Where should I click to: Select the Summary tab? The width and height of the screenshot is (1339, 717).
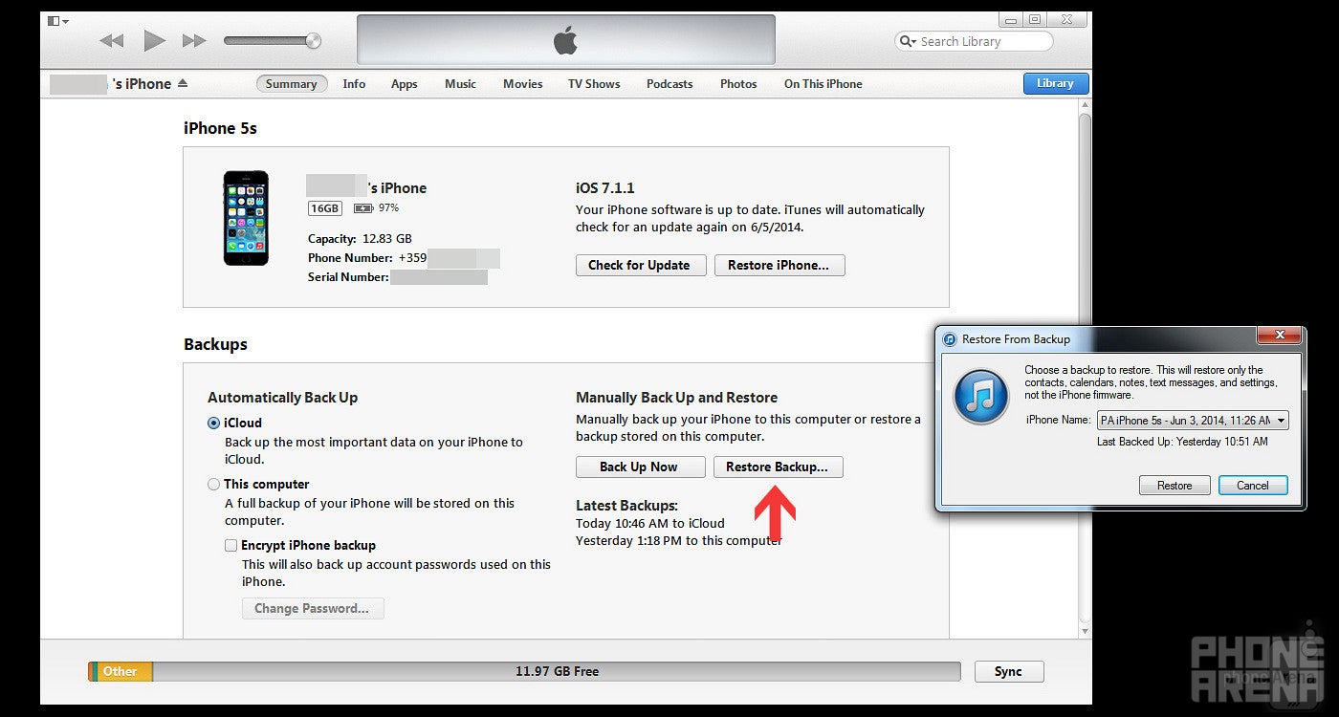pos(292,84)
